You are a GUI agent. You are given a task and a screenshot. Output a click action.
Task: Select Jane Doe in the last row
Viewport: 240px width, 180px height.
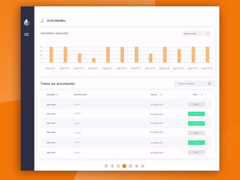click(51, 153)
